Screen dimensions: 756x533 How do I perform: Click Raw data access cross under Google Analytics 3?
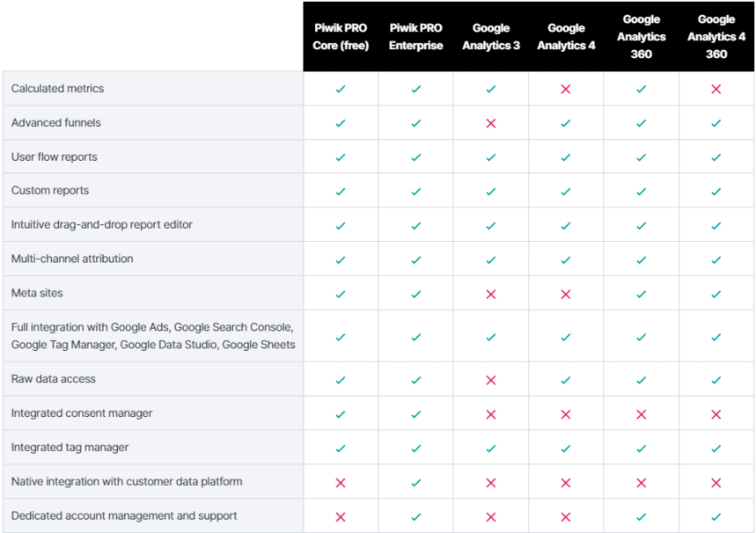[491, 380]
